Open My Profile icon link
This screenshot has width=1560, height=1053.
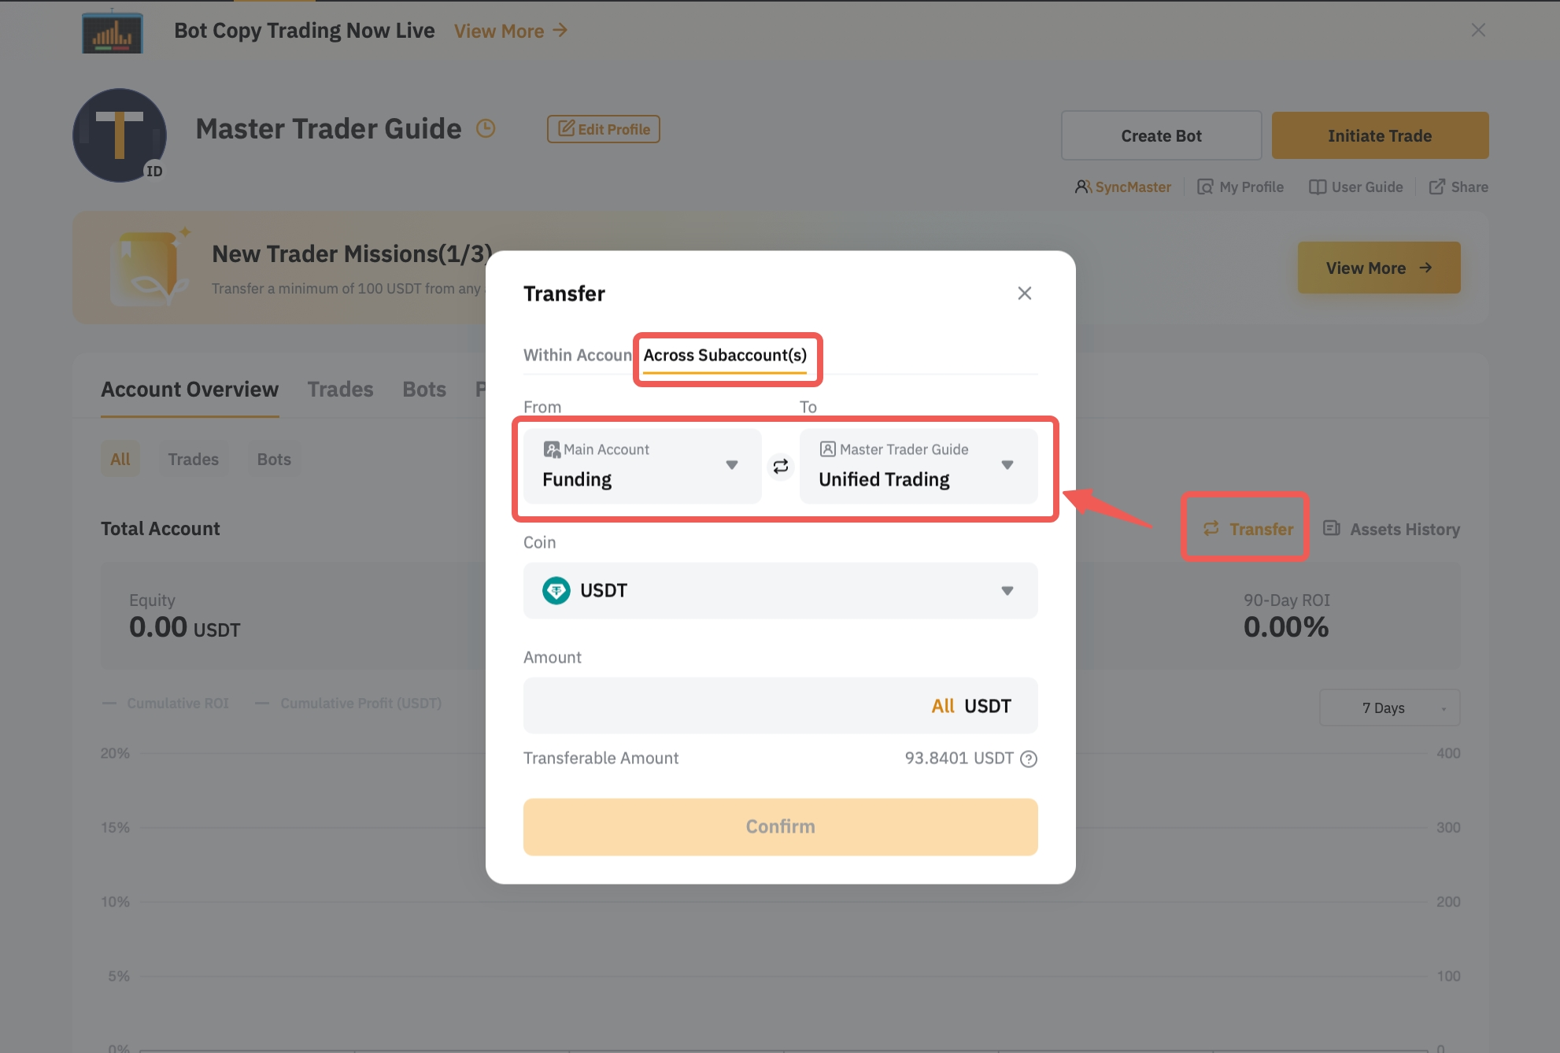1240,187
